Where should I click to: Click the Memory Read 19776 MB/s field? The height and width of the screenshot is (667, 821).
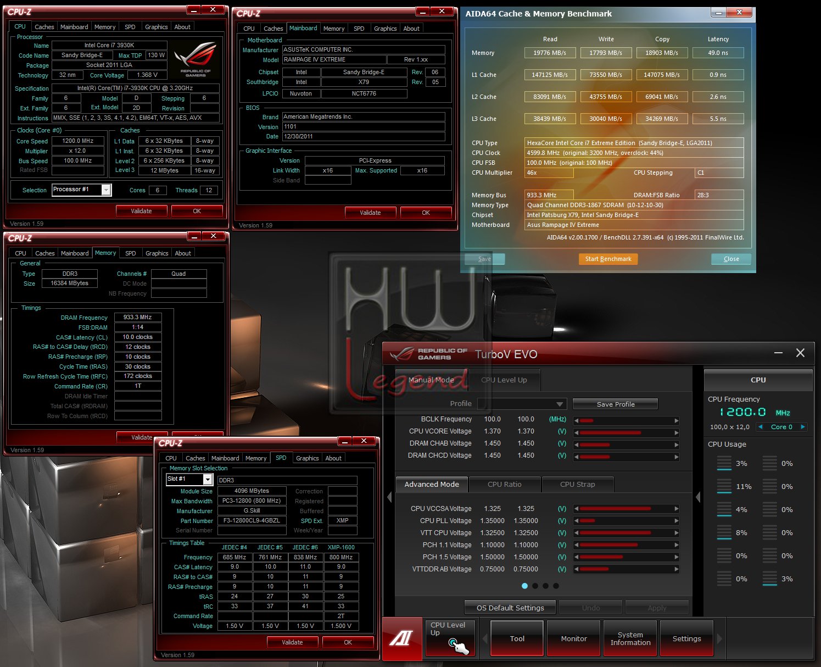[550, 53]
